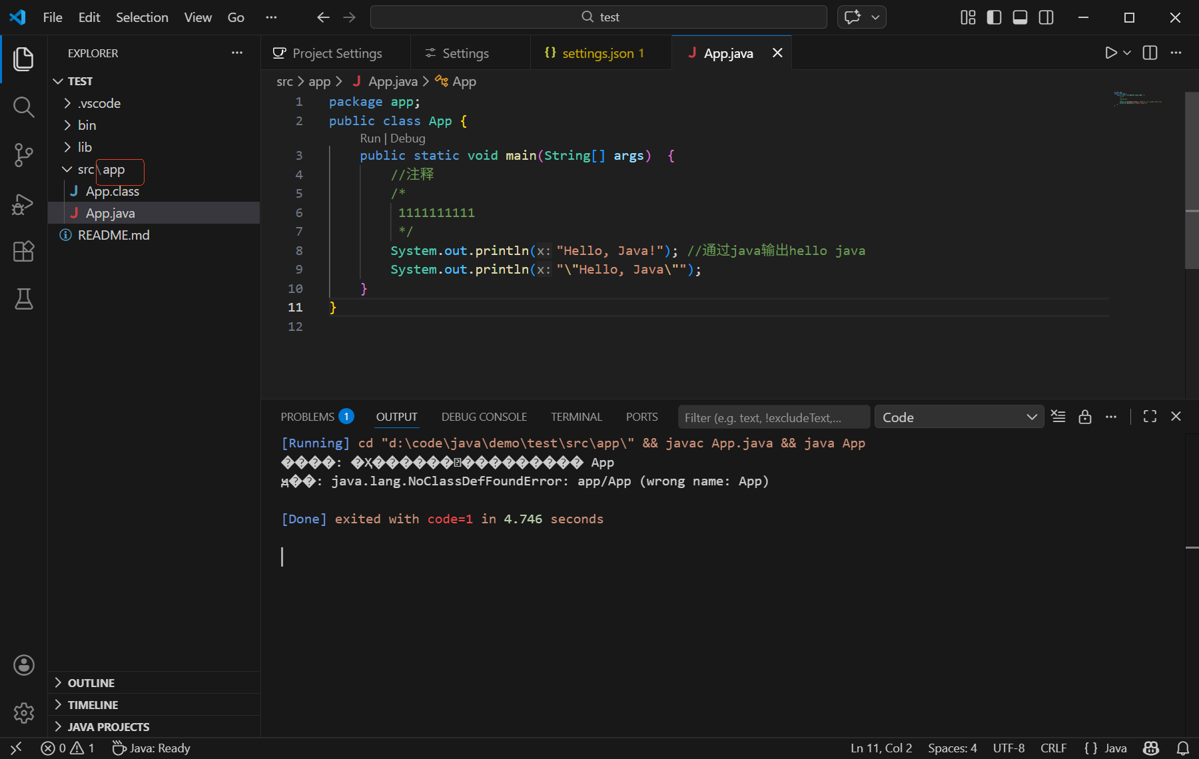
Task: Open the Manage gear menu
Action: click(x=24, y=713)
